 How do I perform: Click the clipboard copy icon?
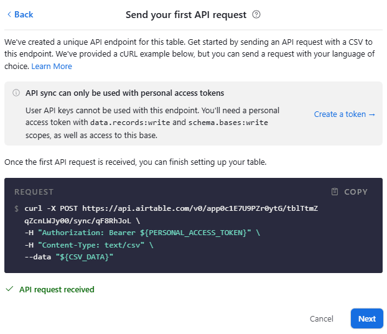tap(335, 192)
